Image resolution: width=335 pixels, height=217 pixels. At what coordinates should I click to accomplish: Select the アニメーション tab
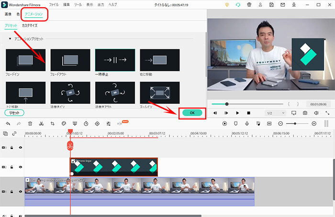(x=34, y=14)
